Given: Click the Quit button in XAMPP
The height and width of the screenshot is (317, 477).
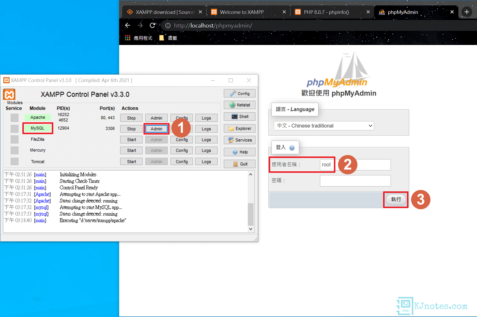Looking at the screenshot, I should pyautogui.click(x=240, y=164).
